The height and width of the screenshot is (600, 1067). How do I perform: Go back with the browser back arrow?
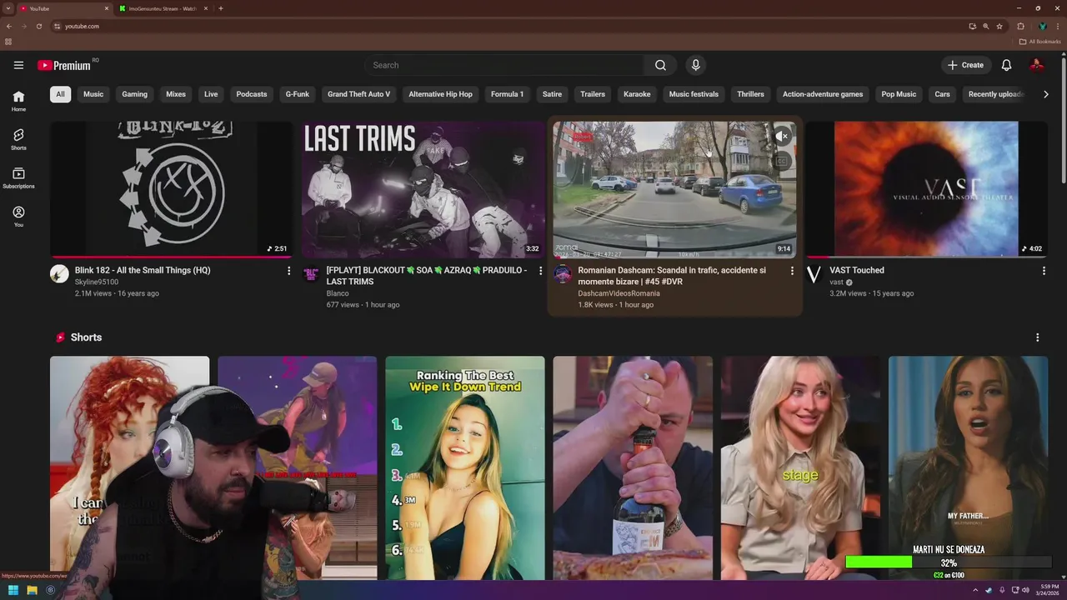9,26
